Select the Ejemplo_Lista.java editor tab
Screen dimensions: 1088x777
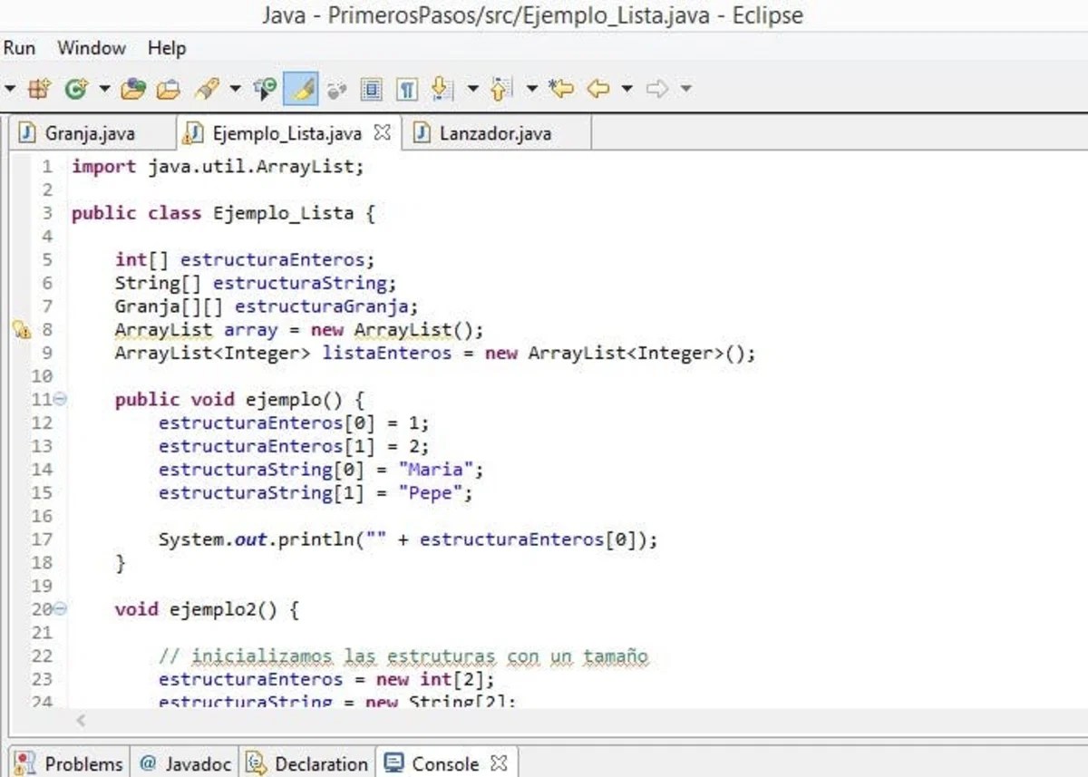(x=287, y=133)
